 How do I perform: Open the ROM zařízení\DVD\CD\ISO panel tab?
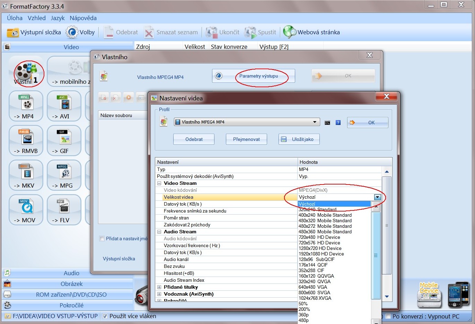point(68,295)
